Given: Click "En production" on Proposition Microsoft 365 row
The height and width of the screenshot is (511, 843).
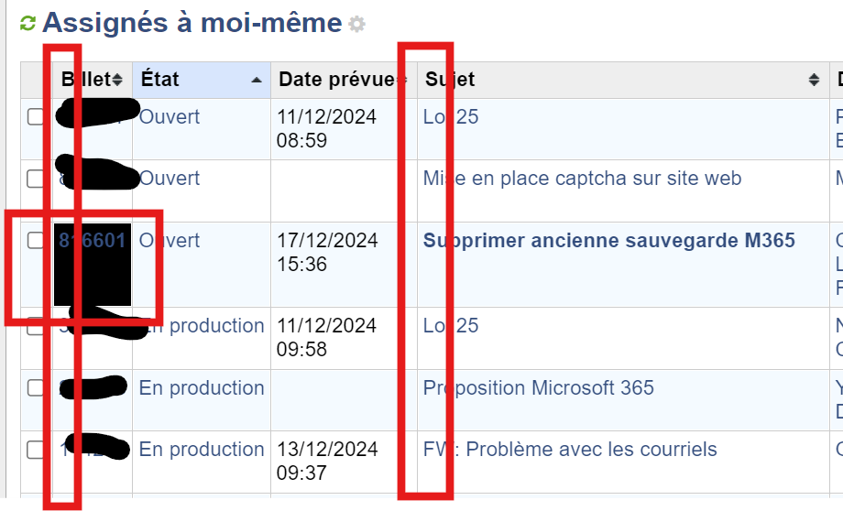Looking at the screenshot, I should [202, 388].
